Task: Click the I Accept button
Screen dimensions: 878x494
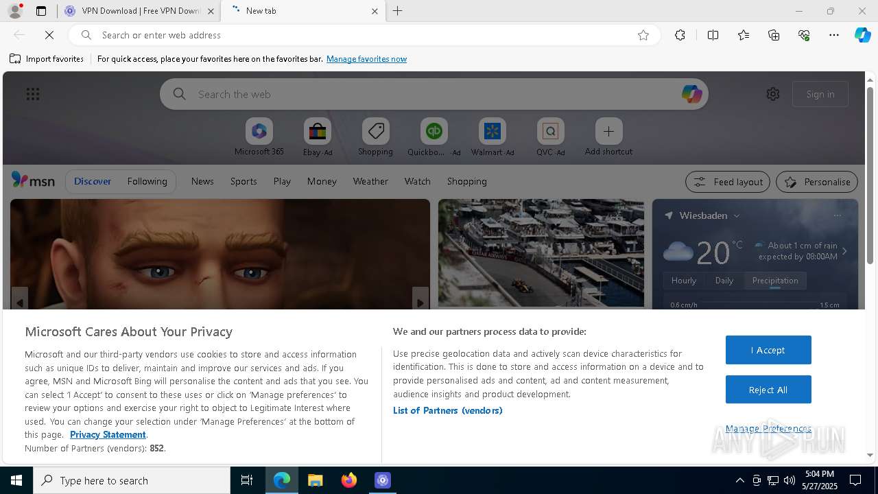Action: click(768, 350)
